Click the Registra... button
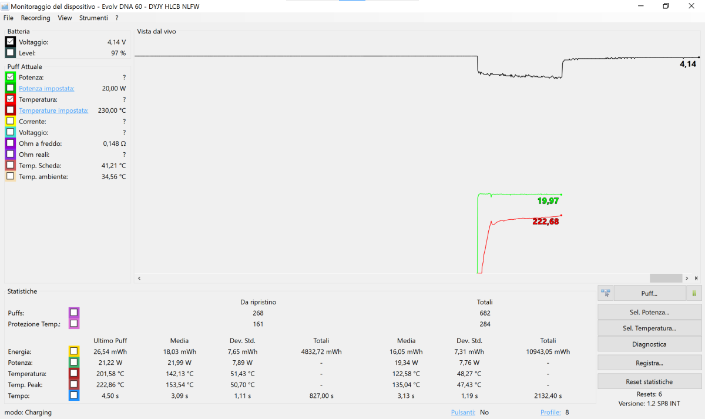The image size is (705, 419). coord(649,363)
